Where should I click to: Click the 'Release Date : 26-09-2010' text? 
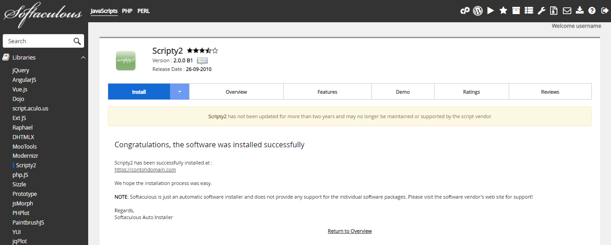pos(182,69)
